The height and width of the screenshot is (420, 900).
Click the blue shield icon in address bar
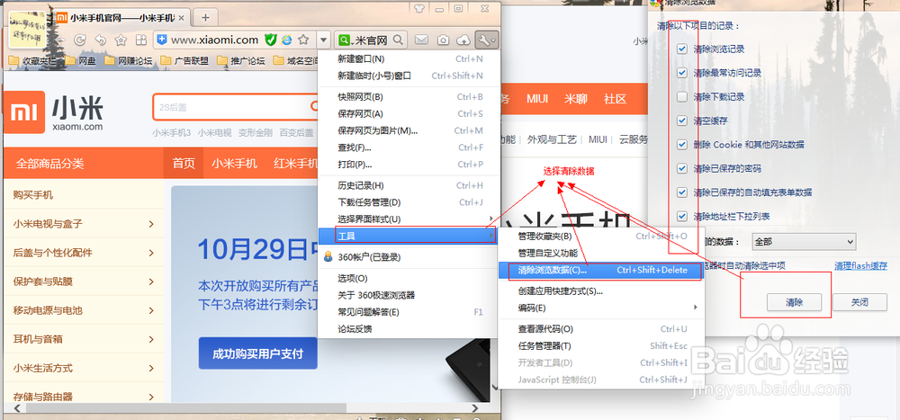tap(163, 40)
